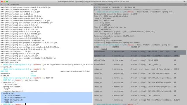Click 'Dockerfile' in the ls output

5,73
